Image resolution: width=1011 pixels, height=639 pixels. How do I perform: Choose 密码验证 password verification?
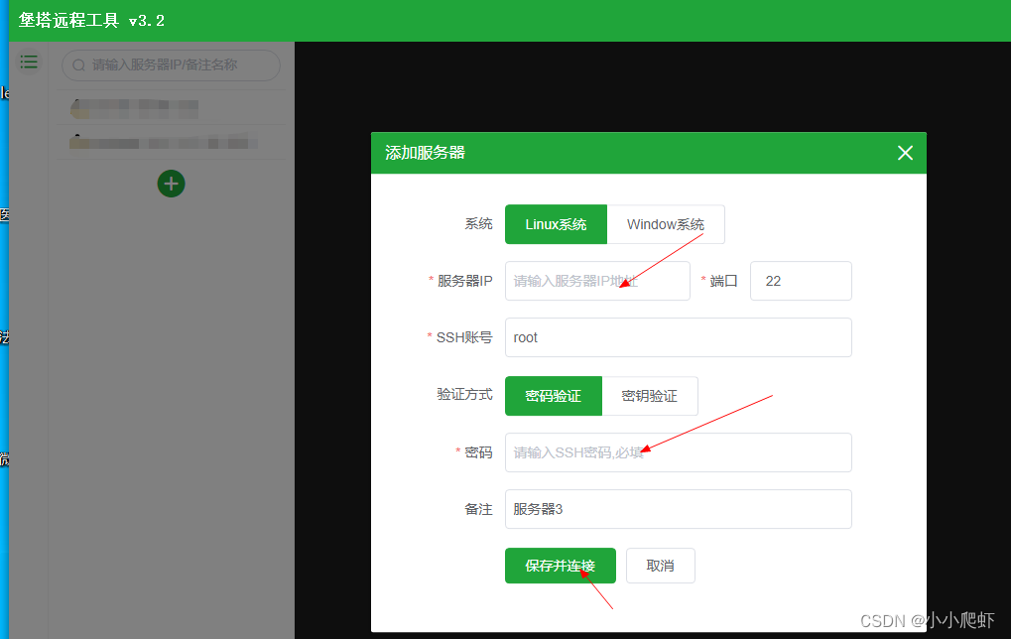point(553,395)
